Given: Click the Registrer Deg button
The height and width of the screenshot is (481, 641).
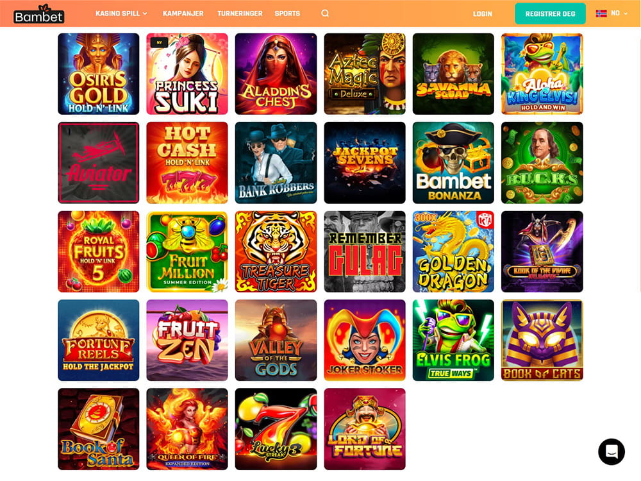Looking at the screenshot, I should (x=550, y=13).
